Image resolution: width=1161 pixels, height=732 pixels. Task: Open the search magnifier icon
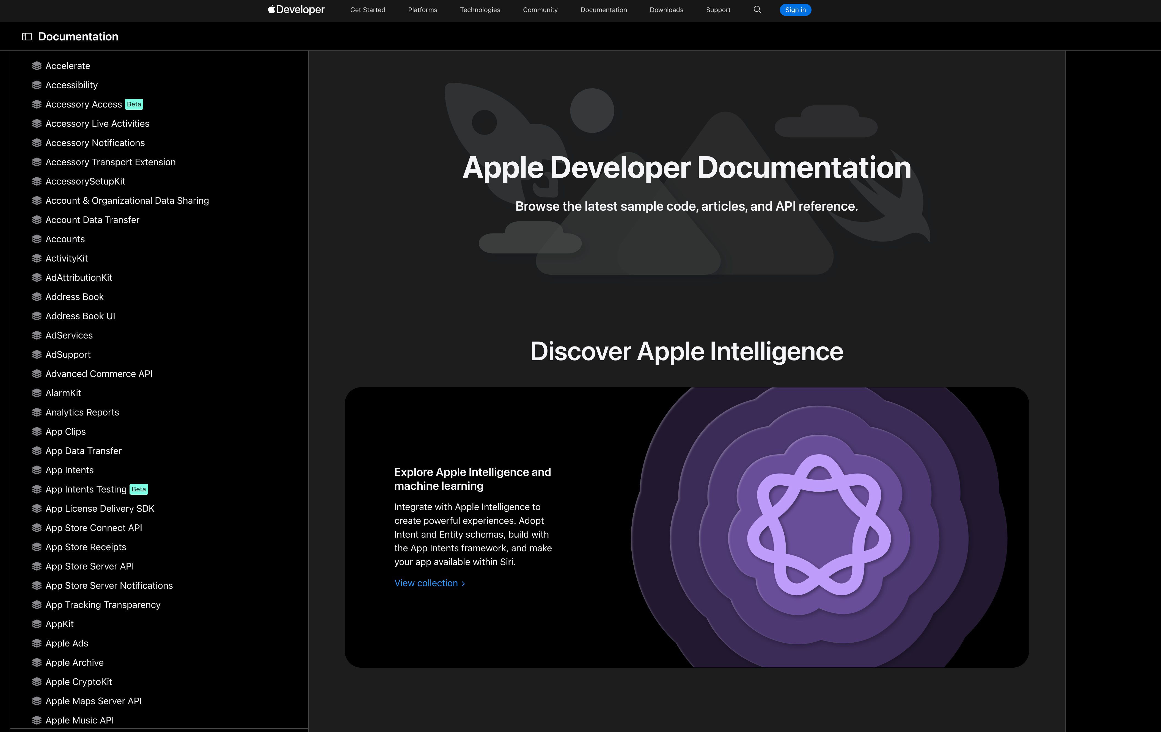point(757,10)
